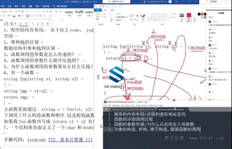This screenshot has width=232, height=149.
Task: Open the recording timer dropdown at top
Action: pyautogui.click(x=125, y=1)
